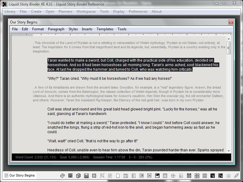Viewport: 243px width, 182px height.
Task: Open the Workspaces menu
Action: 86,12
